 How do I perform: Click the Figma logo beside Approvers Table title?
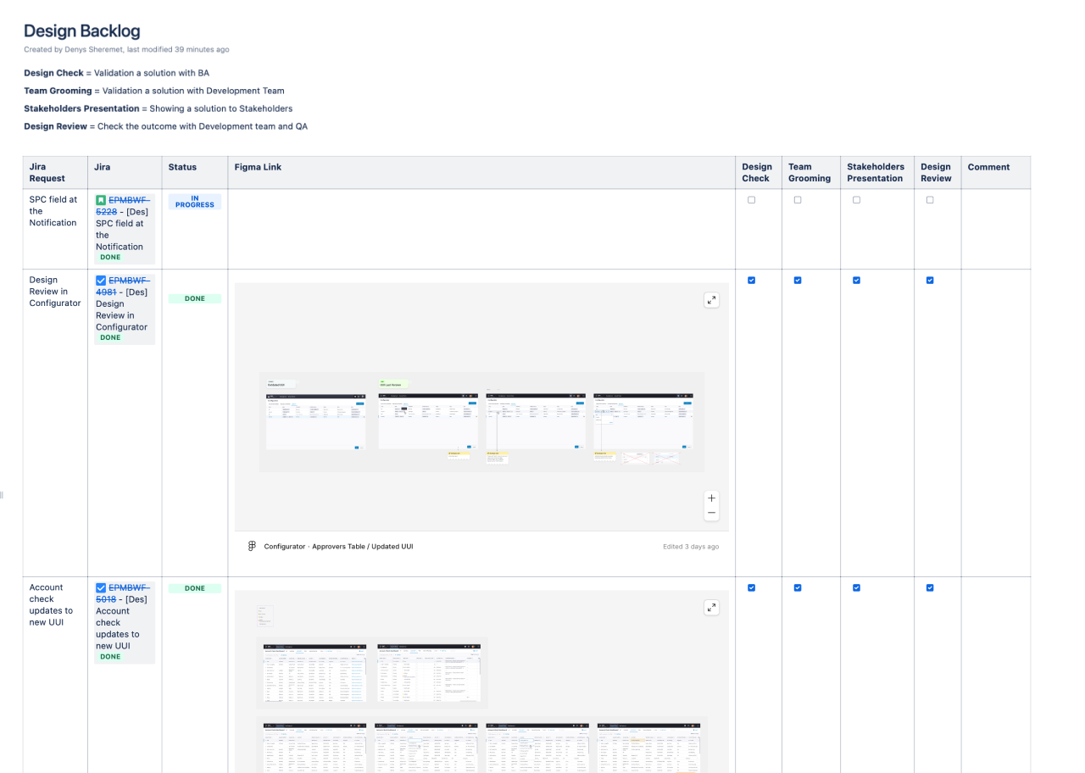(252, 546)
